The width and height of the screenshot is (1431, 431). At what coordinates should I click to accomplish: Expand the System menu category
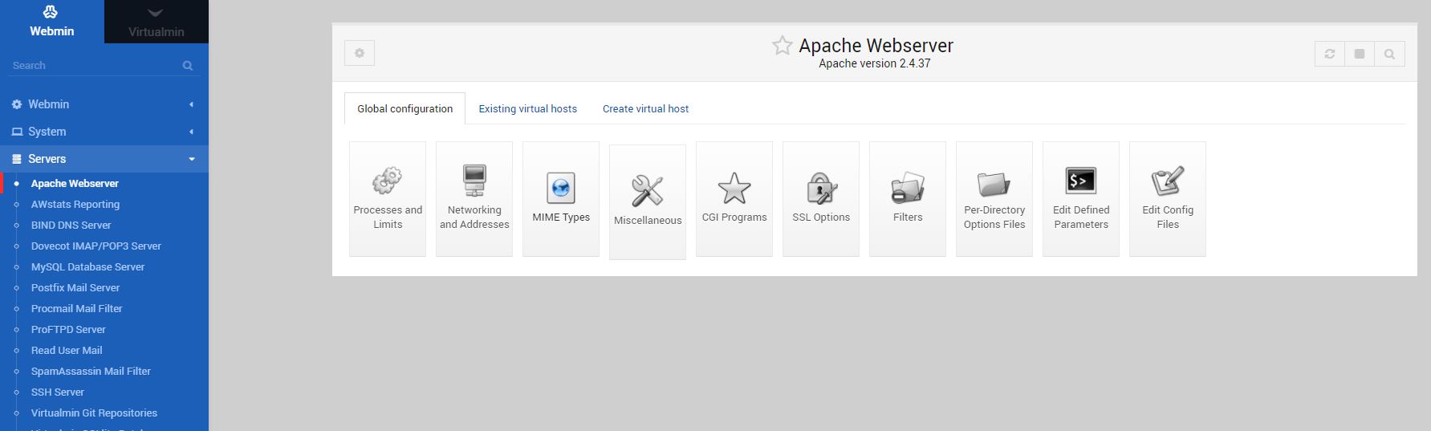click(104, 132)
